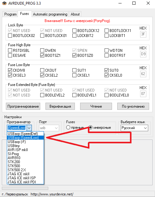Uncheck the BOOTSZ1 fuse bit
Screen dimensions: 155x197
[42, 56]
